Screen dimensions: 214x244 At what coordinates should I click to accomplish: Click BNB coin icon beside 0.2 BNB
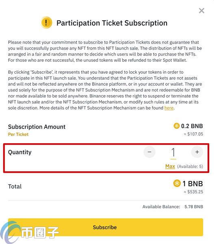(x=177, y=126)
